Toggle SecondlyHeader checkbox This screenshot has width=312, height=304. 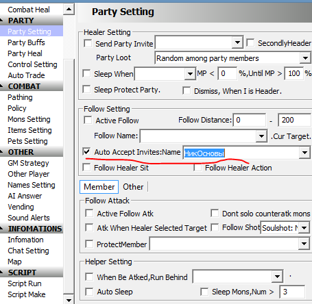click(x=250, y=42)
